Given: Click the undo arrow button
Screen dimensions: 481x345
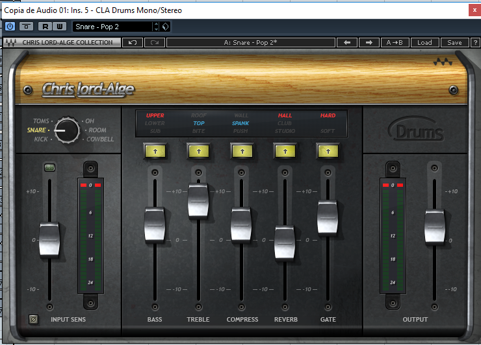Looking at the screenshot, I should point(133,43).
